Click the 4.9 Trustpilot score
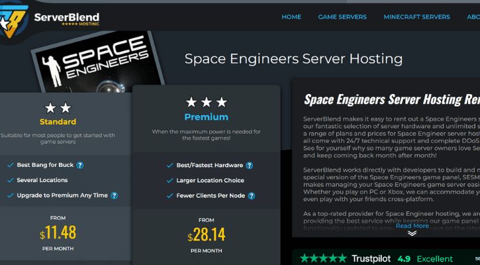Image resolution: width=480 pixels, height=265 pixels. [404, 258]
